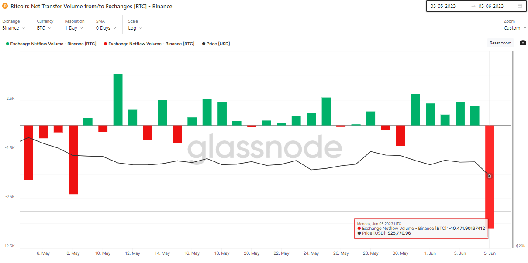Viewport: 528px width, 263px height.
Task: Click the large red bar at 8 May
Action: point(73,159)
